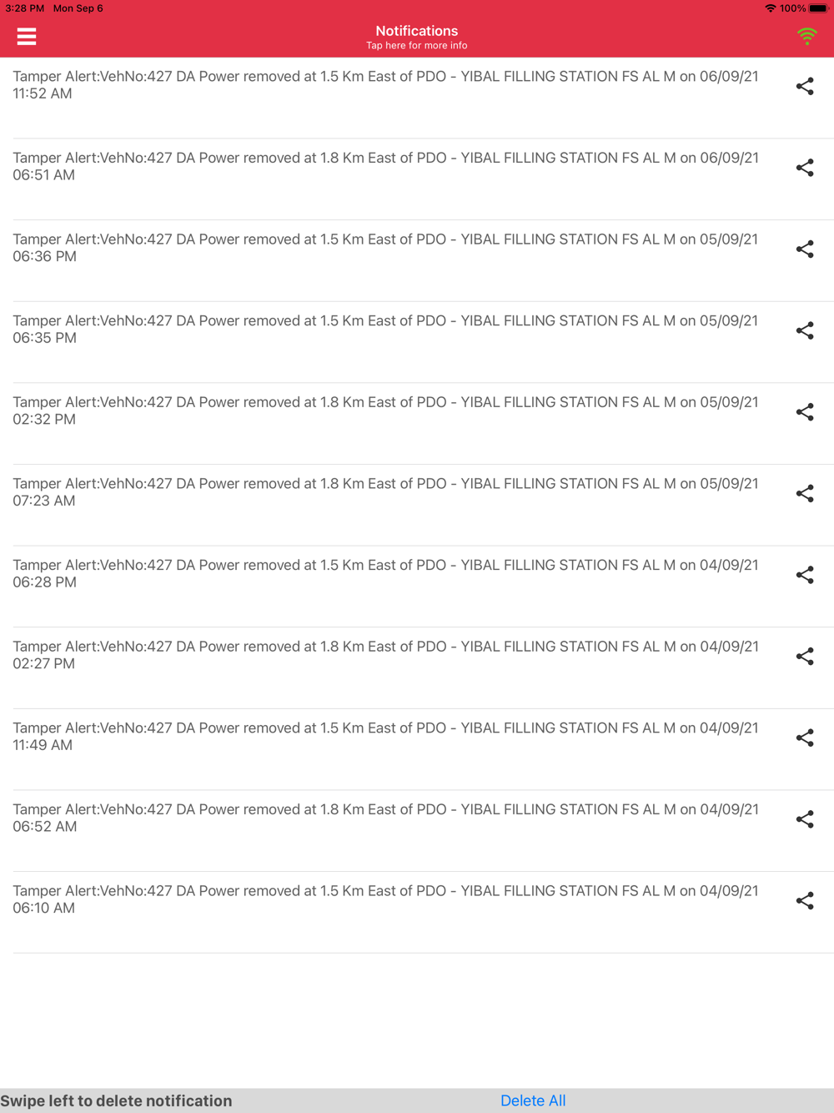Image resolution: width=834 pixels, height=1113 pixels.
Task: Tap the Notifications title for more info
Action: click(417, 37)
